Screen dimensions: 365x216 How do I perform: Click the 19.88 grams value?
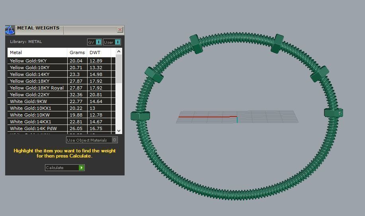(76, 115)
